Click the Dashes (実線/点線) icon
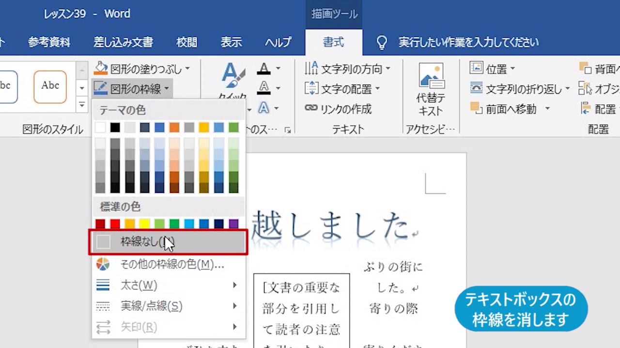The image size is (620, 348). point(103,306)
